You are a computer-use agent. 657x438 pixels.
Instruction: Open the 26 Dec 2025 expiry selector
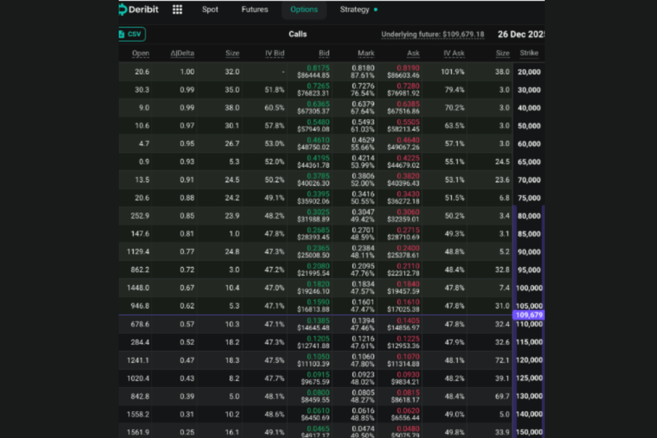tap(521, 34)
